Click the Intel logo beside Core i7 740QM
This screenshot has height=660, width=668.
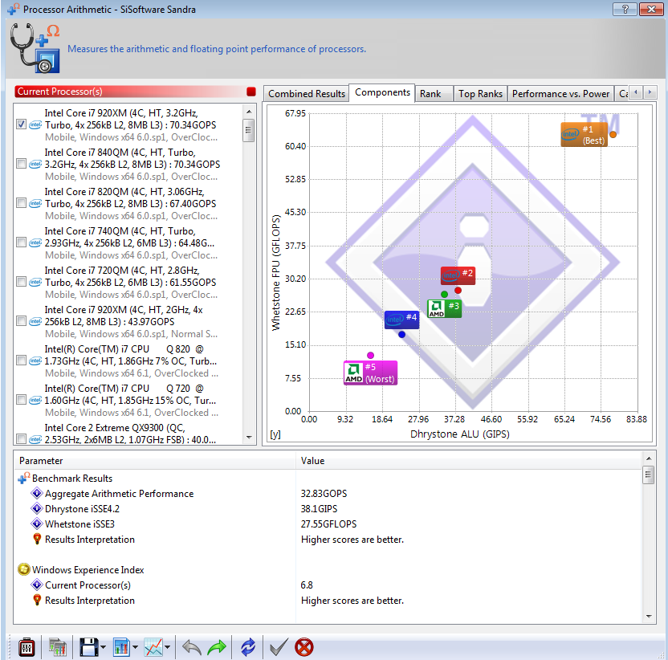coord(35,242)
